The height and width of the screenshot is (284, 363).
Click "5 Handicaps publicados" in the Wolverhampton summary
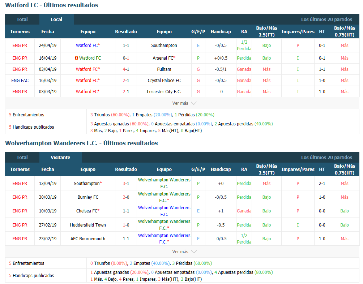[x=31, y=275]
